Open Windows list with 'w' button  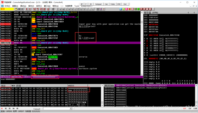(69, 9)
